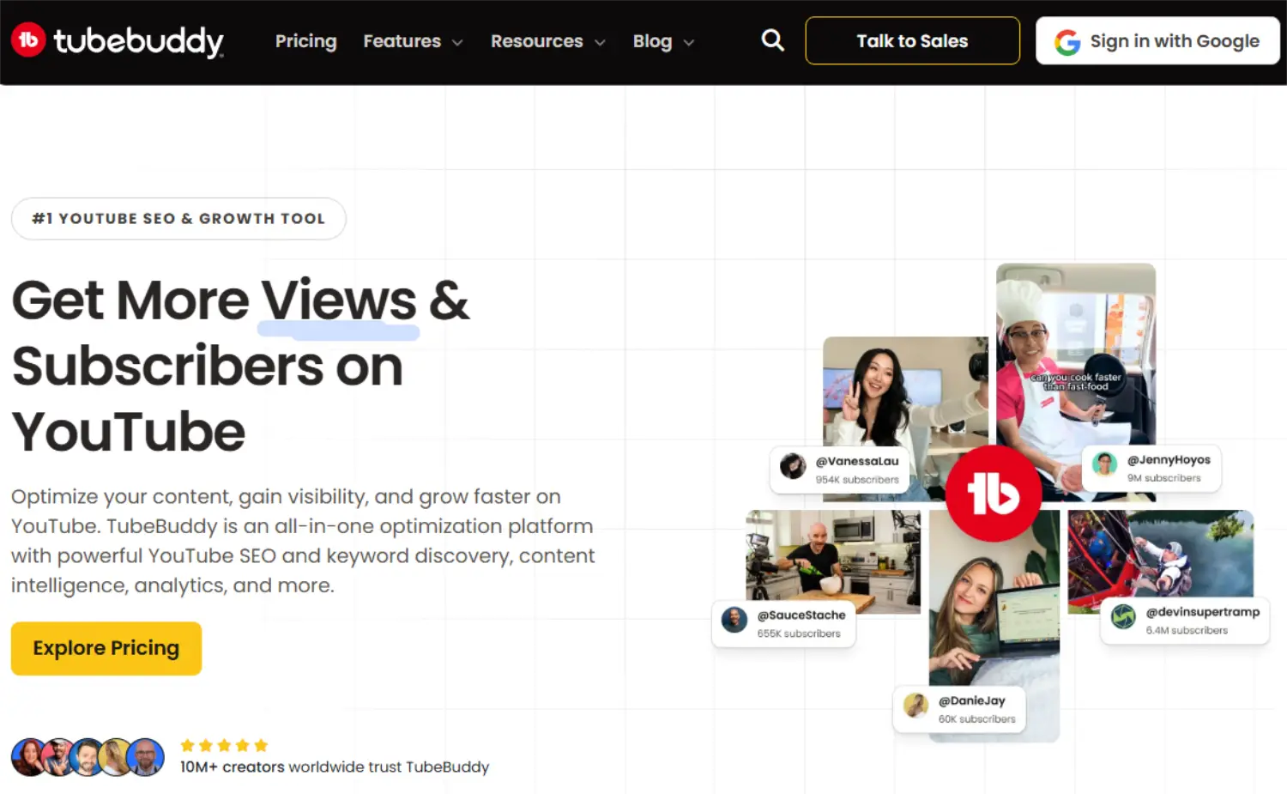Click the 'Get More Views &' headline
The image size is (1287, 794).
(240, 300)
